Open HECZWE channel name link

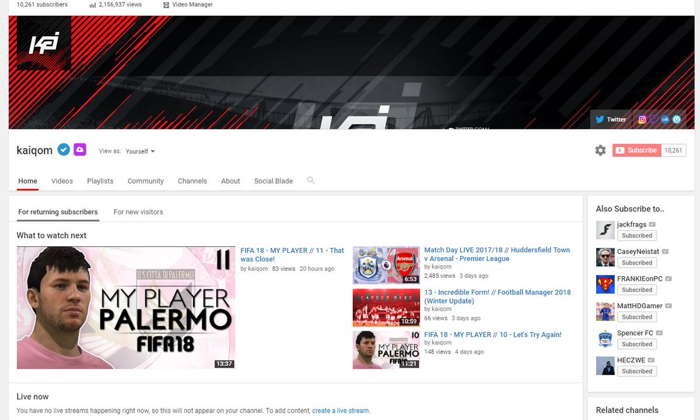click(631, 360)
